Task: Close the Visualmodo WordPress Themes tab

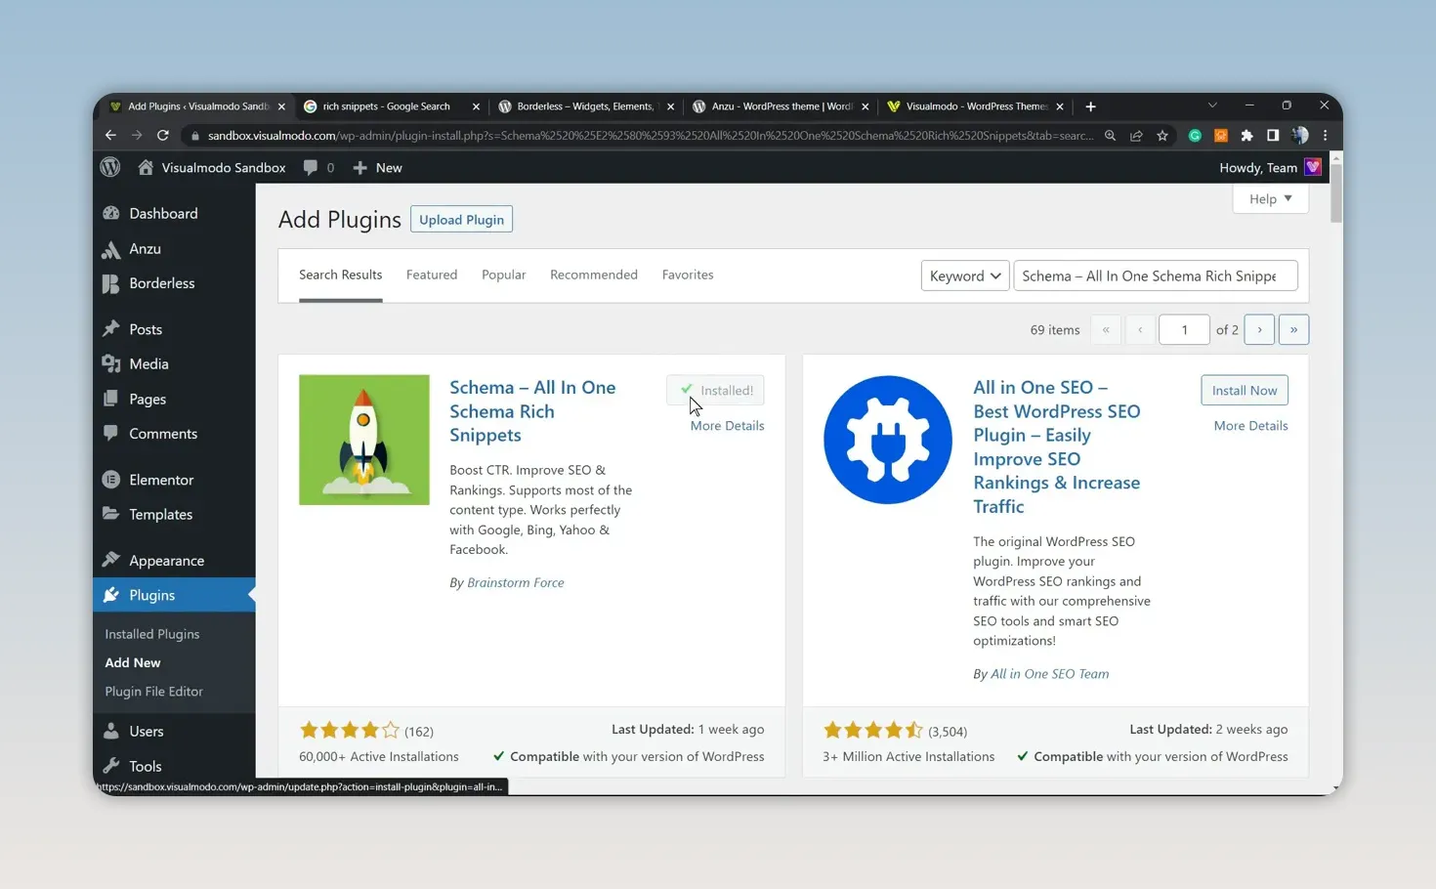Action: click(x=1060, y=106)
